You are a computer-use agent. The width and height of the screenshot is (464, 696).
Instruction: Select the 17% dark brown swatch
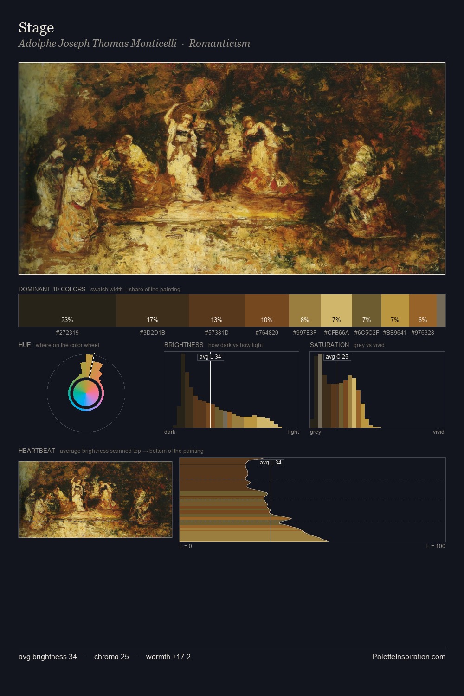pyautogui.click(x=153, y=310)
